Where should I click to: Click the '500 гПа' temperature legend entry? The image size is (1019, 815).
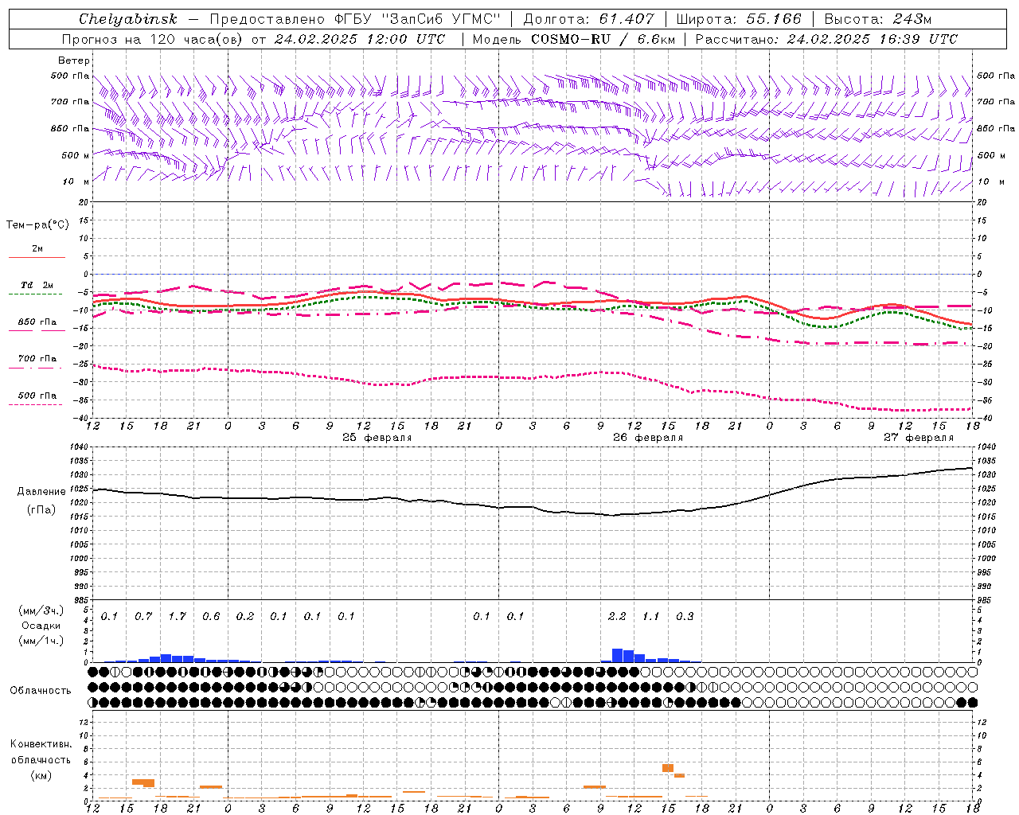click(x=37, y=396)
